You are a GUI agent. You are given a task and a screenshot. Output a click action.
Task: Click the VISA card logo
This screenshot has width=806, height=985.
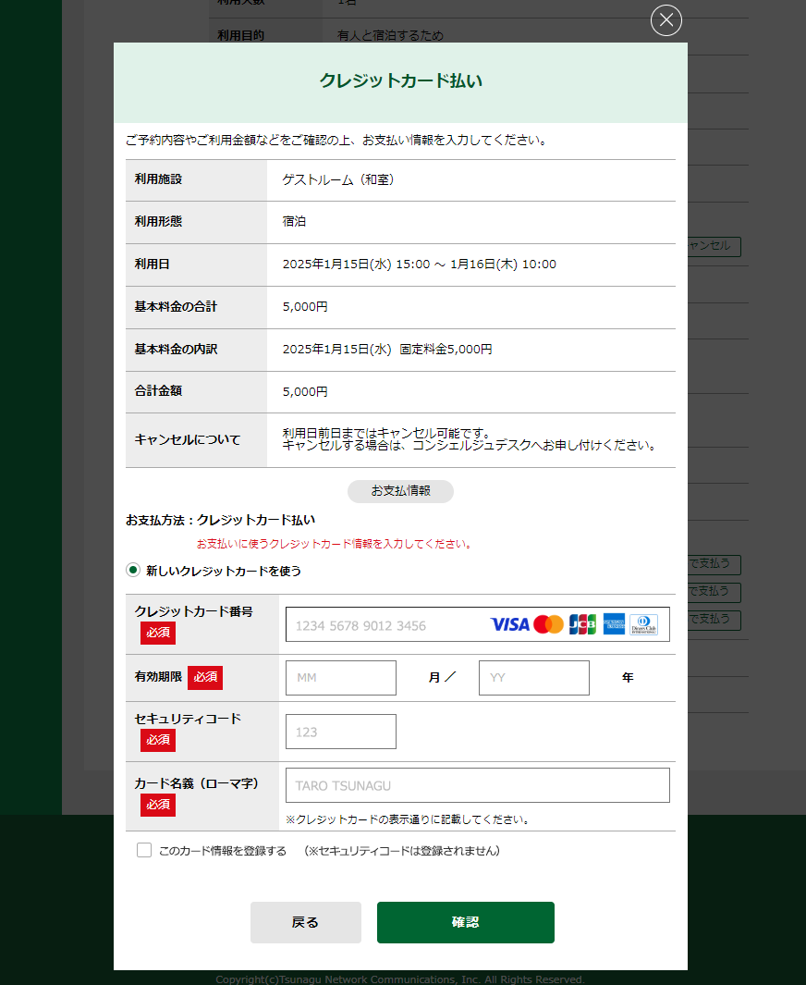pos(509,624)
